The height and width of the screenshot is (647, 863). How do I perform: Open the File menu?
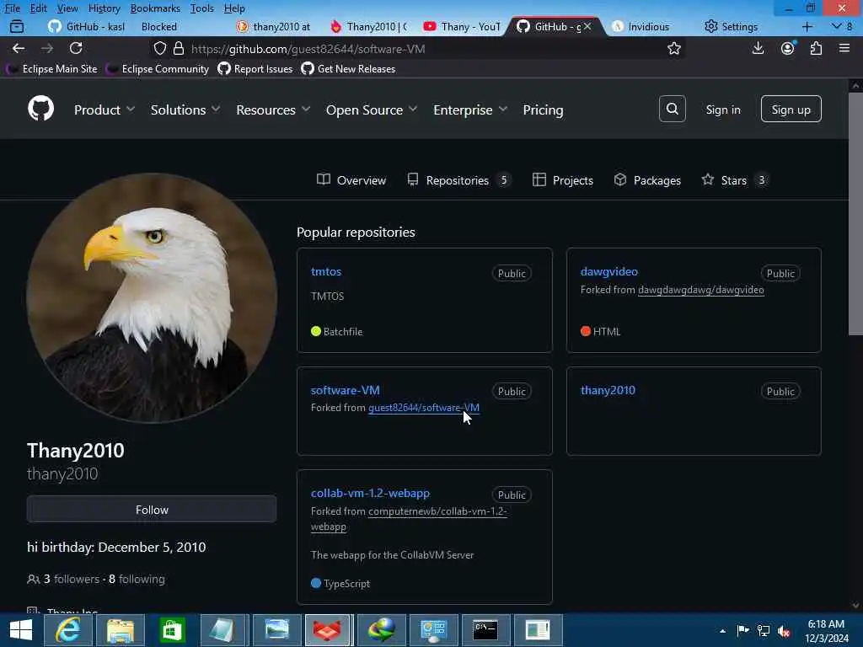coord(12,8)
